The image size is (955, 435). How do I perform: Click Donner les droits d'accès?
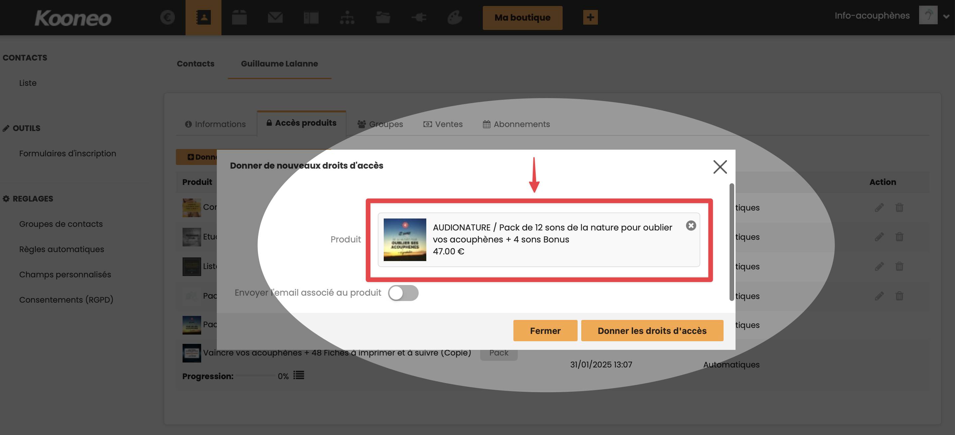click(x=652, y=331)
